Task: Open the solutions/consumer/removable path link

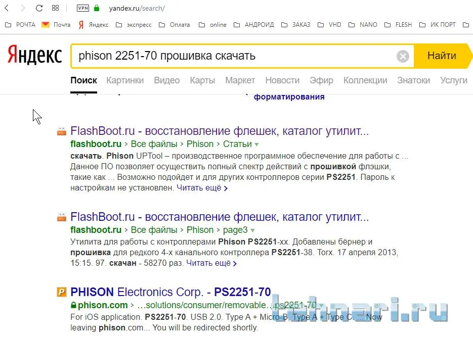Action: pos(226,305)
